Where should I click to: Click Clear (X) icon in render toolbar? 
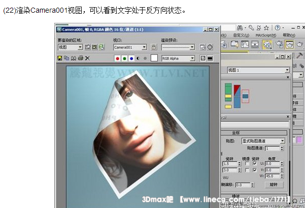pyautogui.click(x=87, y=58)
